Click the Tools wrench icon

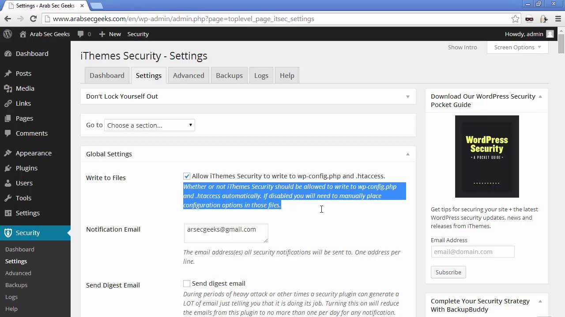pyautogui.click(x=8, y=198)
